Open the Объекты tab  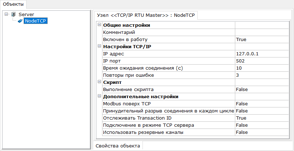click(13, 4)
